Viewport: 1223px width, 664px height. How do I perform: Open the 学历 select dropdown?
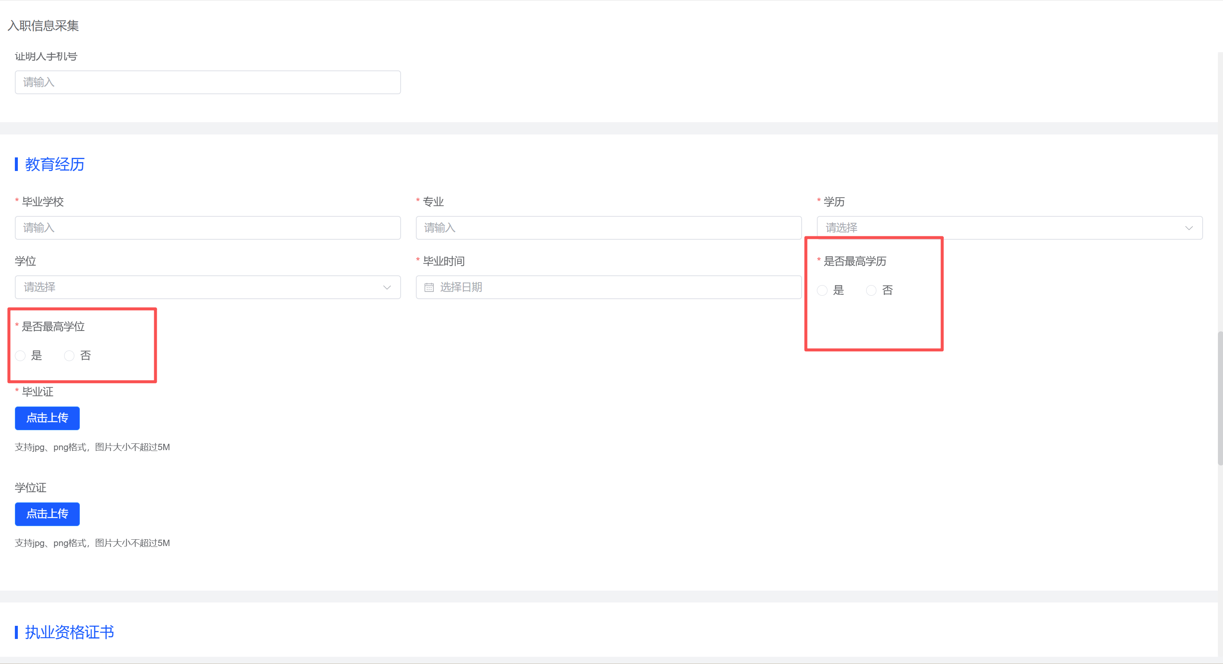(997, 228)
